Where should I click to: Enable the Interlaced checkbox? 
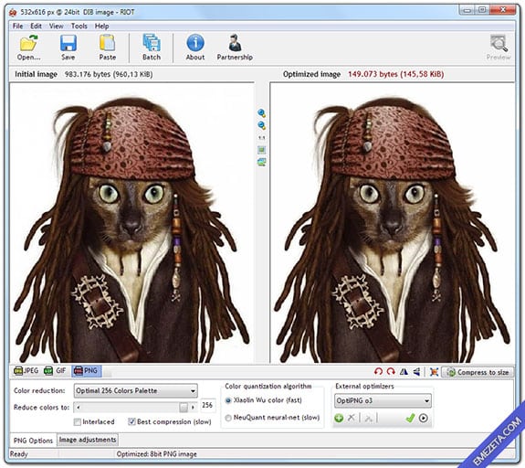click(x=78, y=422)
